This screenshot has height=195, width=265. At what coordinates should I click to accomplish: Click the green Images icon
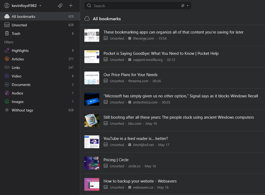[x=7, y=101]
